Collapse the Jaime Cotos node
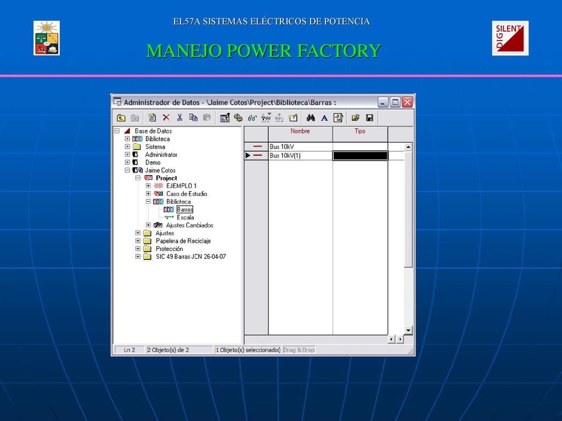 coord(127,170)
